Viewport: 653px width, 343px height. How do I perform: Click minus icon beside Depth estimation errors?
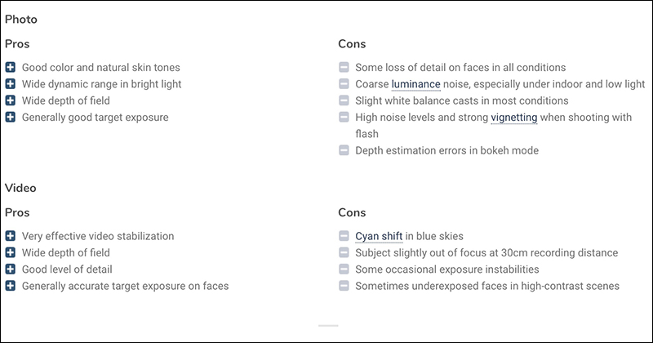click(x=344, y=150)
